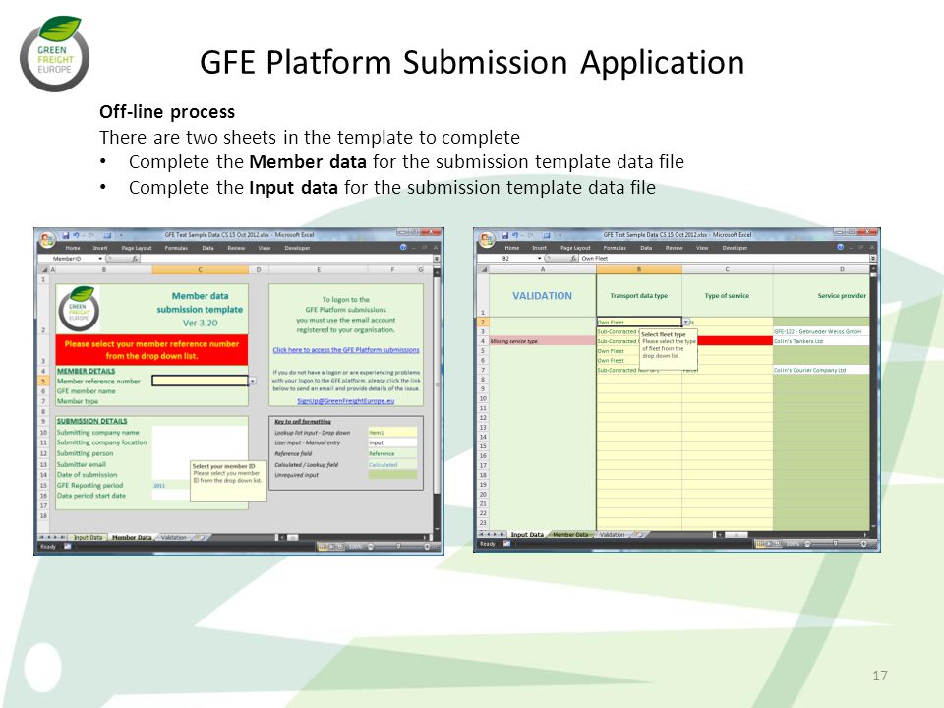Switch to Validation sheet tab in Member Data window

pos(174,537)
